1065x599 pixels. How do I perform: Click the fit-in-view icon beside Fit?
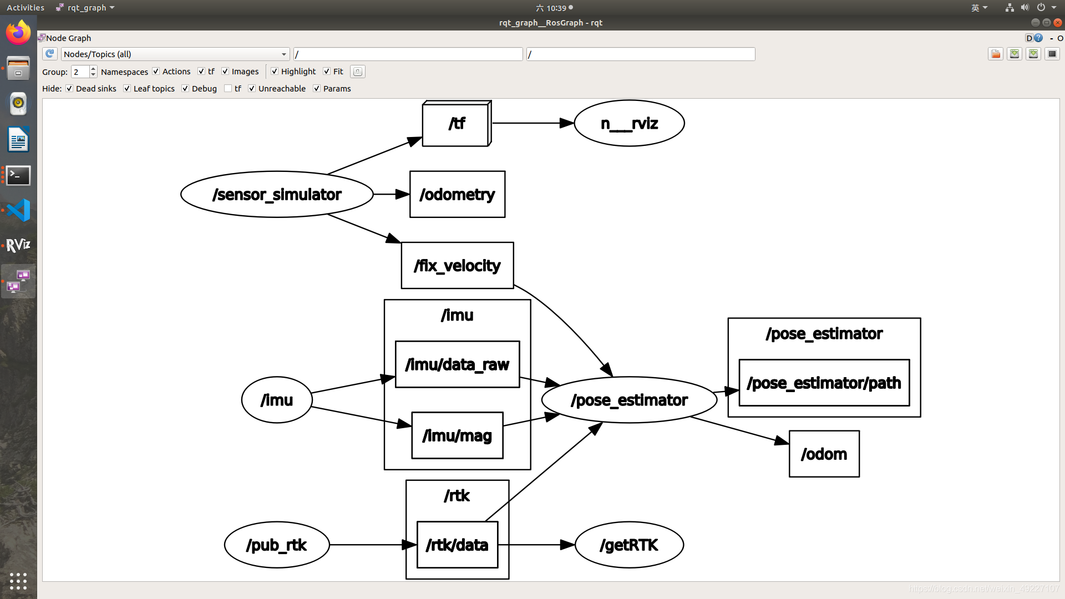click(358, 72)
